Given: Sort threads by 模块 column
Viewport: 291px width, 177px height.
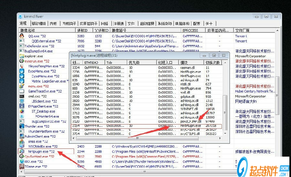Looking at the screenshot, I should click(x=191, y=62).
